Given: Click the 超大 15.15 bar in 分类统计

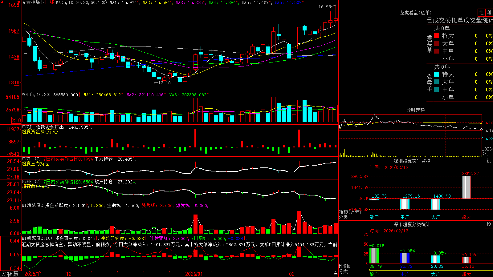Looking at the screenshot, I should click(467, 260).
